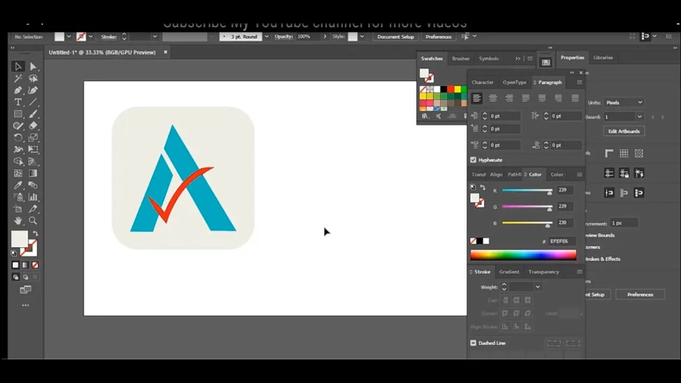Switch to the Libraries tab
The width and height of the screenshot is (681, 383).
[603, 57]
